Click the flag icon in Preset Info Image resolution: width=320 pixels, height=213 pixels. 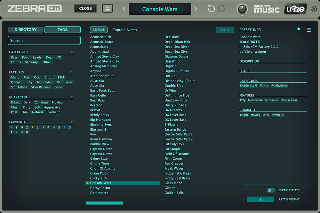click(299, 29)
